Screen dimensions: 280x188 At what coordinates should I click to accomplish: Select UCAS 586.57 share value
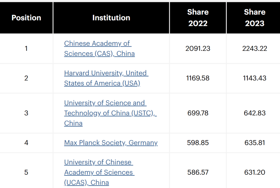pos(198,172)
